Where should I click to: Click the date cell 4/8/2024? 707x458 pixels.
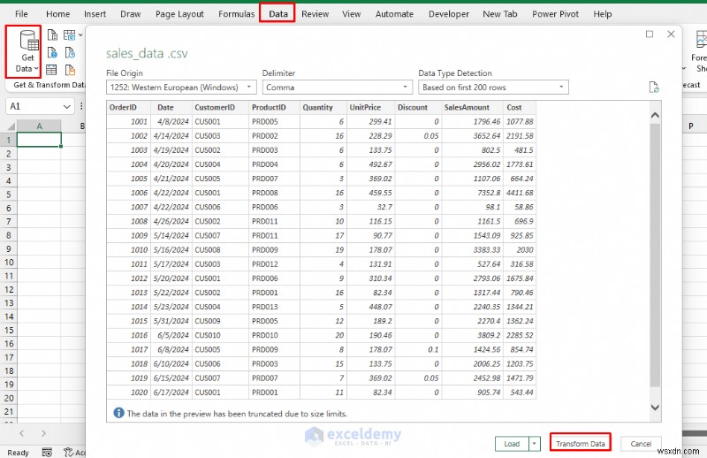pos(171,121)
